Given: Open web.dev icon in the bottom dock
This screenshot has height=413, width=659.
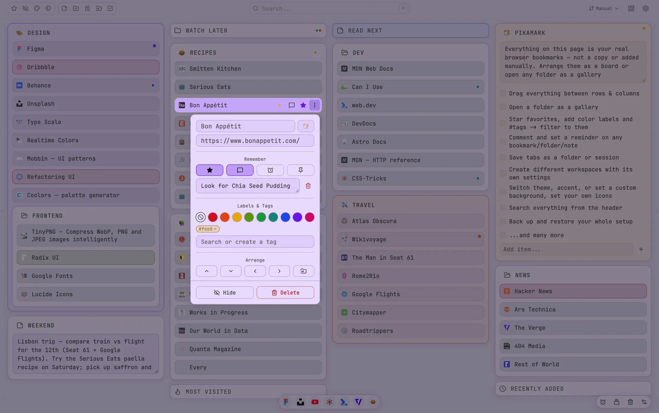Looking at the screenshot, I should pos(344,402).
